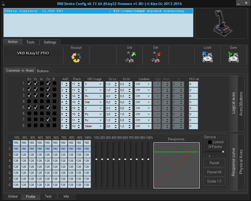Click the Dz Lo stepper for axis 3
This screenshot has width=251, height=201.
click(116, 96)
